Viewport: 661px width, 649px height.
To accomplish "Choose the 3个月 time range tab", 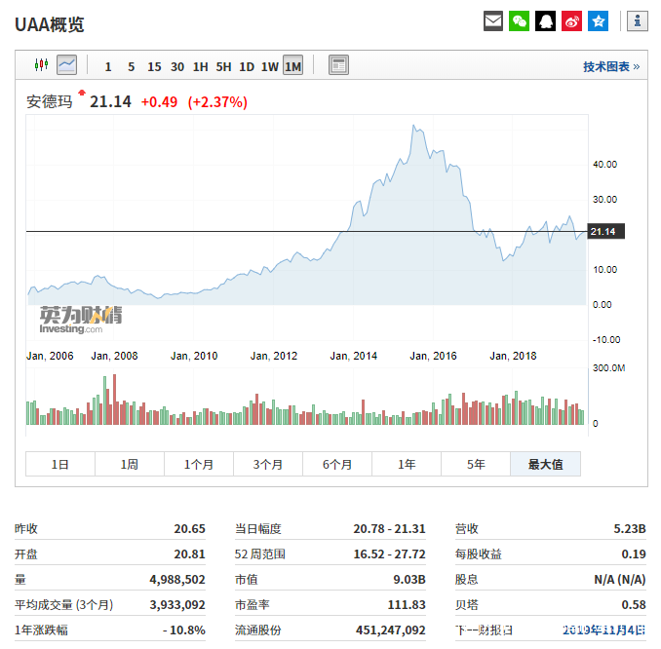I will [x=268, y=464].
